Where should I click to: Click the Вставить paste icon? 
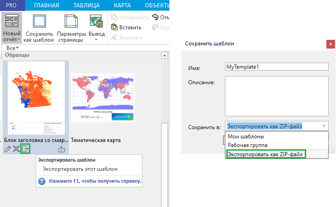point(114,27)
